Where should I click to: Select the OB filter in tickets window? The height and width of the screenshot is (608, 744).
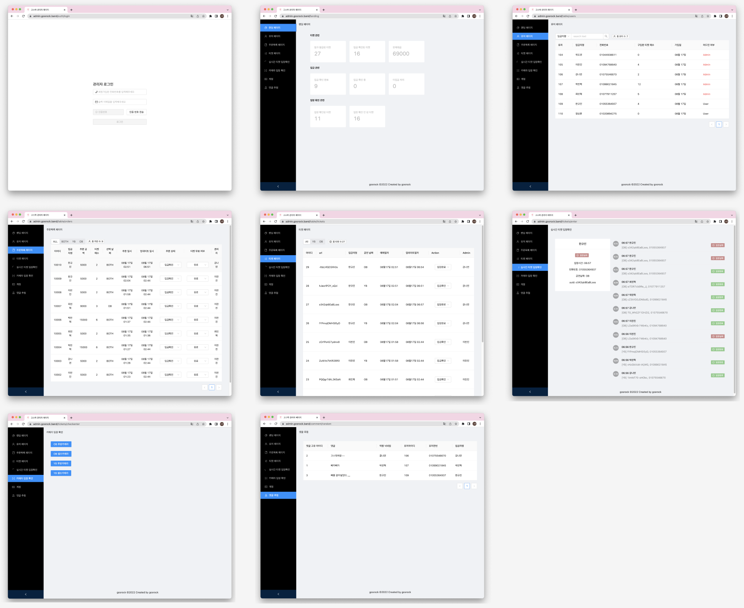tap(321, 242)
